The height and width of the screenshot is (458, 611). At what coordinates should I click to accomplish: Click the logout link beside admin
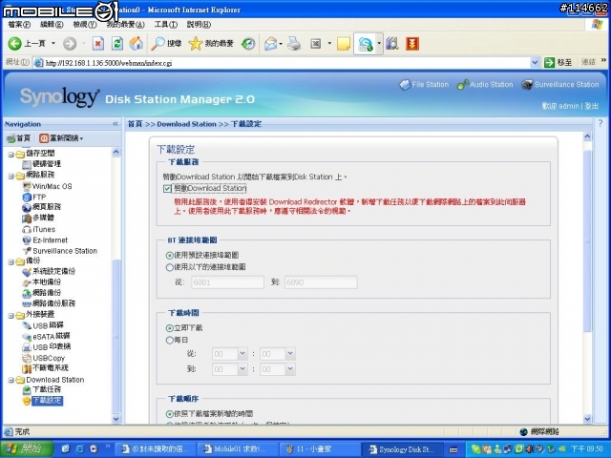592,106
